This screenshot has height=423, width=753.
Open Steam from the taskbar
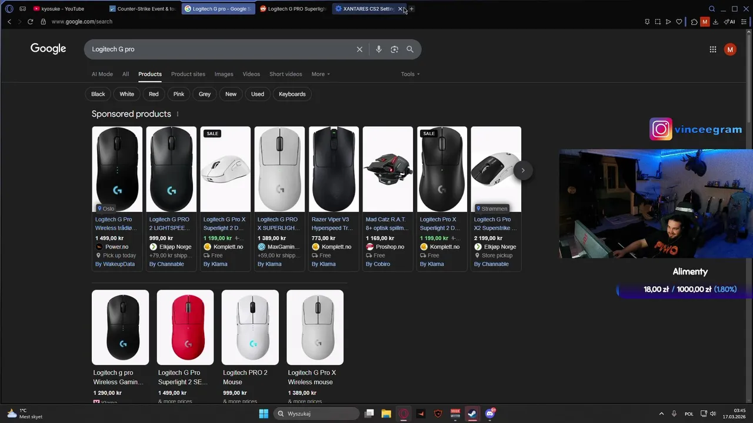pos(472,414)
